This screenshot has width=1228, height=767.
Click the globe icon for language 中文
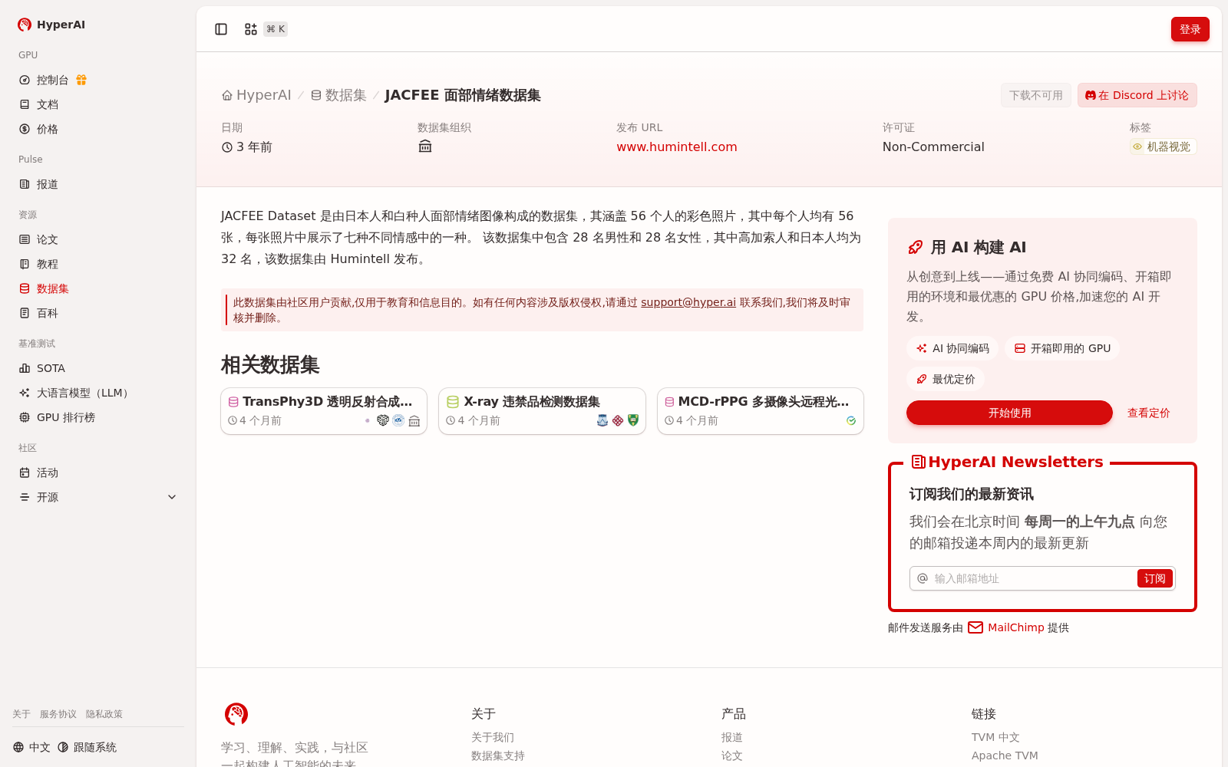click(18, 747)
